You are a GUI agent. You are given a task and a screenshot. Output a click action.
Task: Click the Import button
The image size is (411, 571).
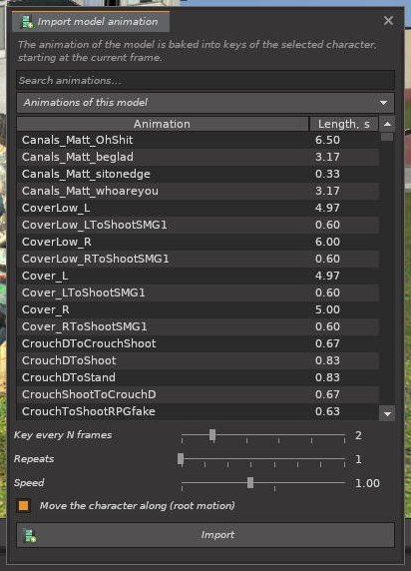(x=205, y=535)
